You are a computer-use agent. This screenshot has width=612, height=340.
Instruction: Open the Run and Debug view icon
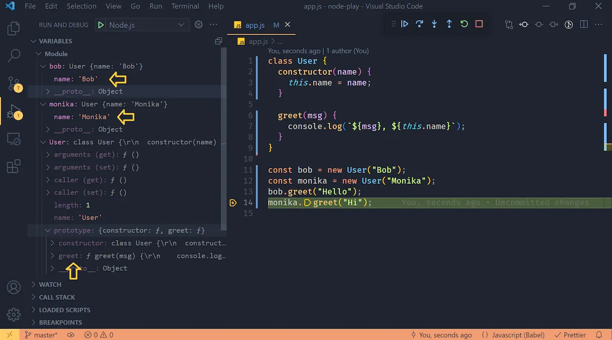click(x=14, y=111)
